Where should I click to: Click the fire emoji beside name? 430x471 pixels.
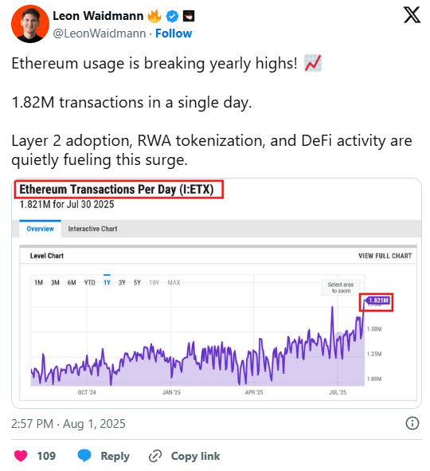[154, 16]
